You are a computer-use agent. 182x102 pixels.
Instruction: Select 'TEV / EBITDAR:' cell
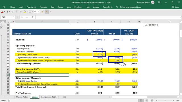150,25
